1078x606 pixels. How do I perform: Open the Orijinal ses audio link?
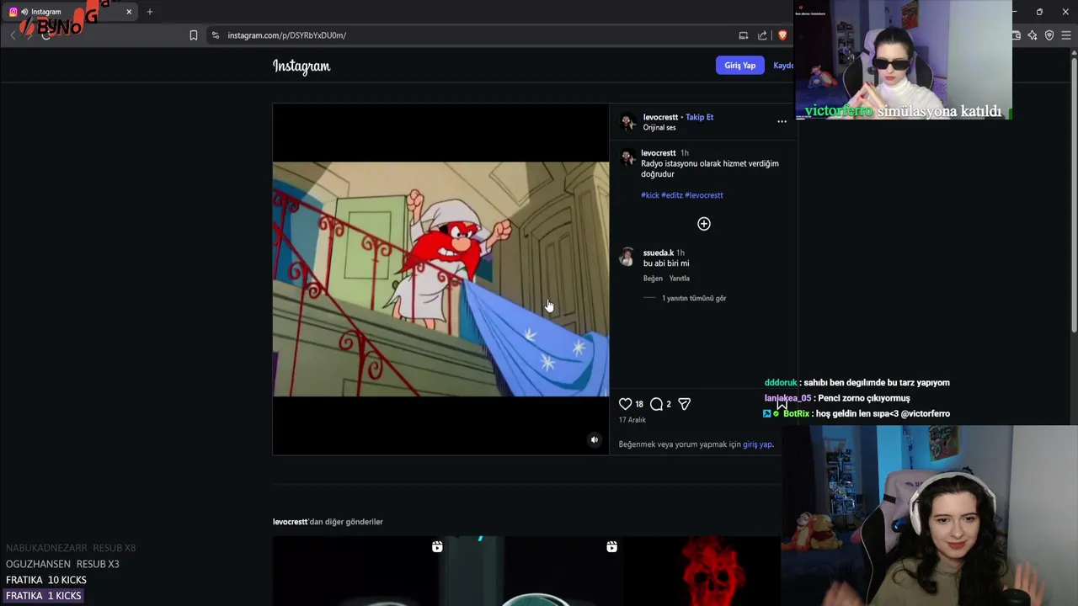(659, 128)
